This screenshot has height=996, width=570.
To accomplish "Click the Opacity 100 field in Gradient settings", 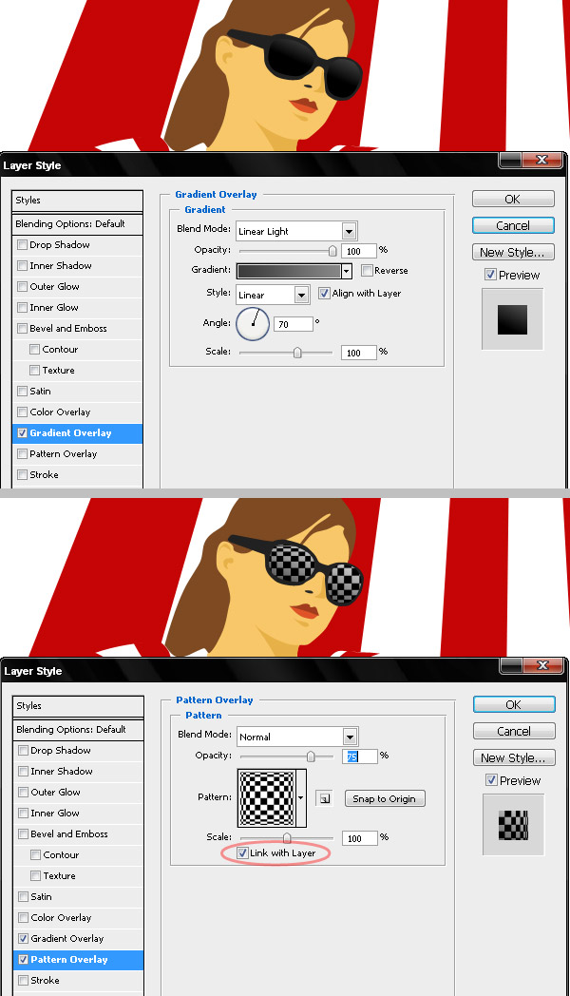I will 359,251.
